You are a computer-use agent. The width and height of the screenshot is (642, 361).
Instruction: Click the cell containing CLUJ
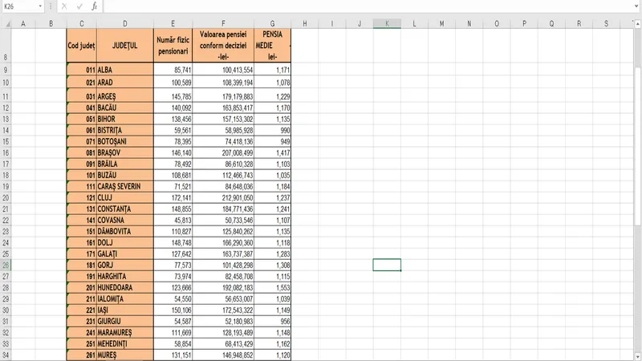[x=124, y=197]
